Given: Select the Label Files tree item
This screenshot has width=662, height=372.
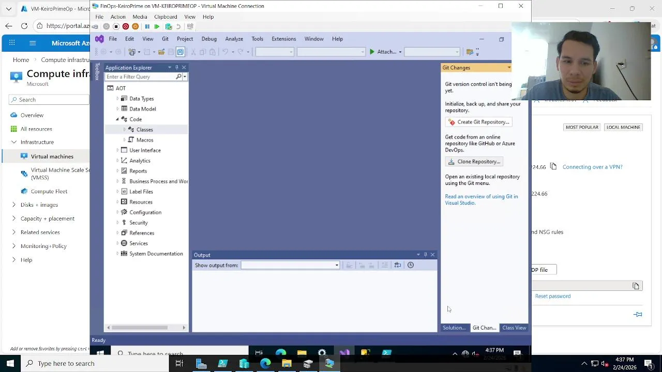Looking at the screenshot, I should pyautogui.click(x=141, y=192).
